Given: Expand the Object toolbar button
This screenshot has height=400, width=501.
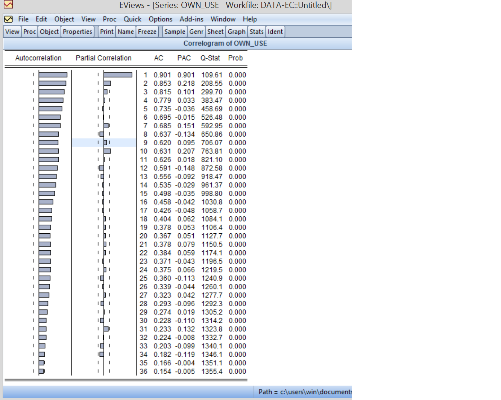Looking at the screenshot, I should 49,32.
